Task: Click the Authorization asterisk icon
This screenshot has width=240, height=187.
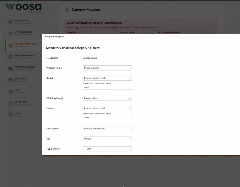Action: tap(10, 33)
